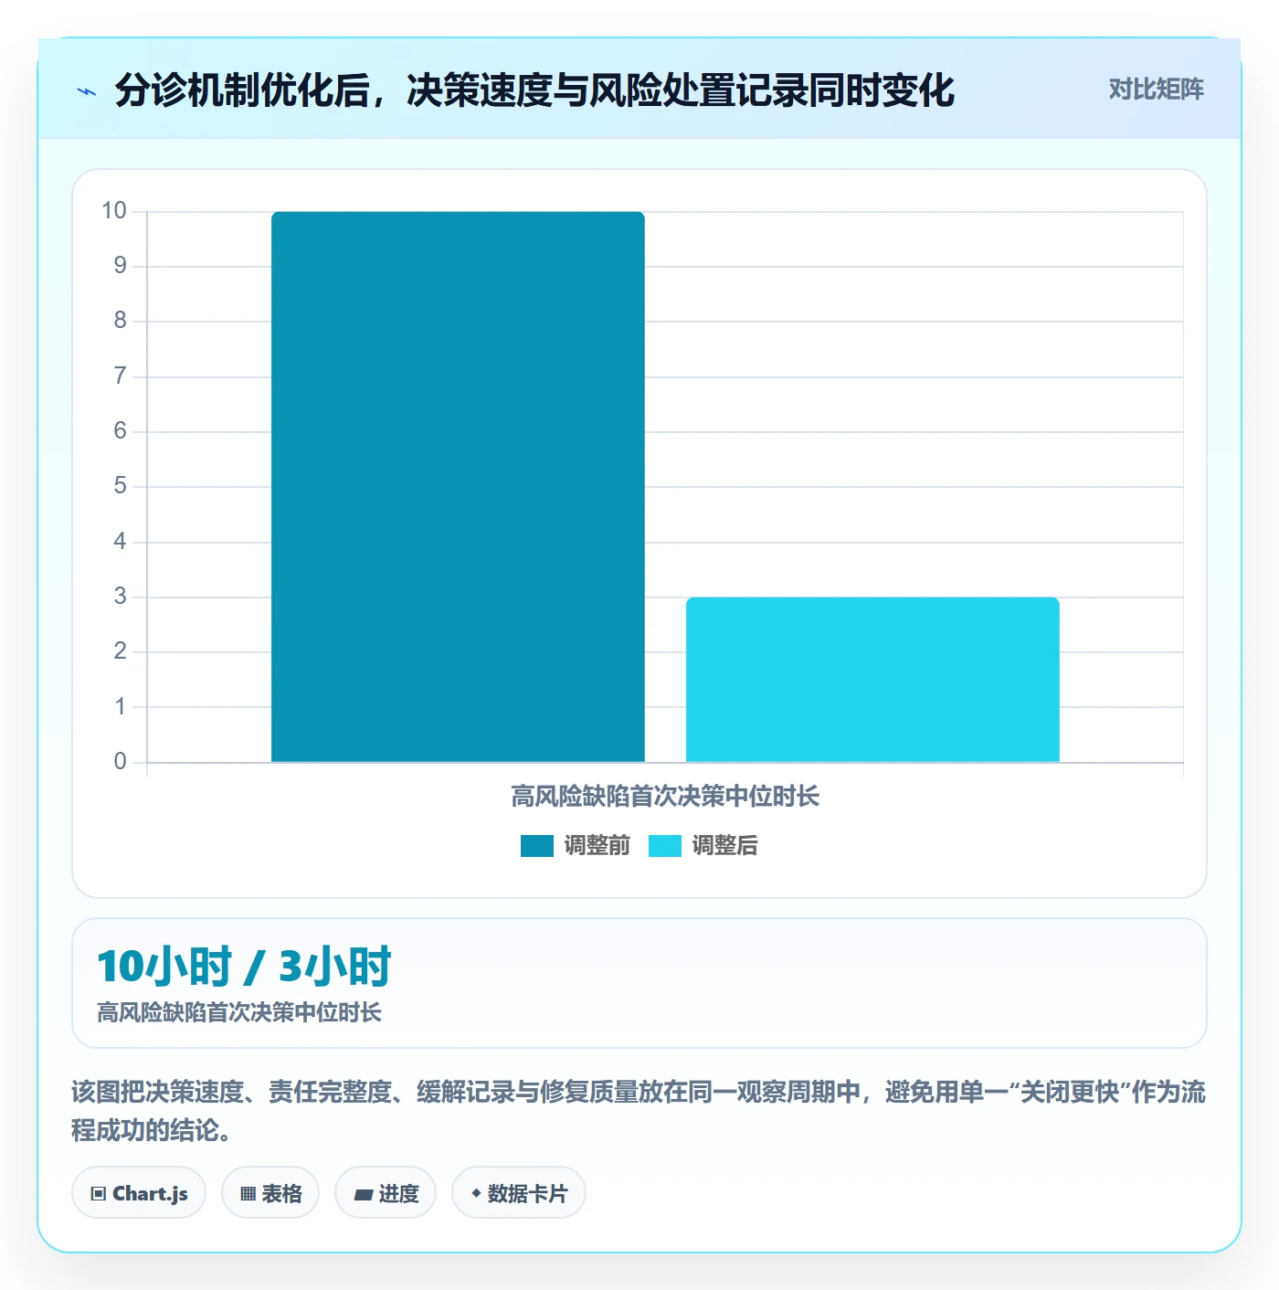The width and height of the screenshot is (1279, 1290).
Task: Click the square icon in the Chart.js chip
Action: (99, 1194)
